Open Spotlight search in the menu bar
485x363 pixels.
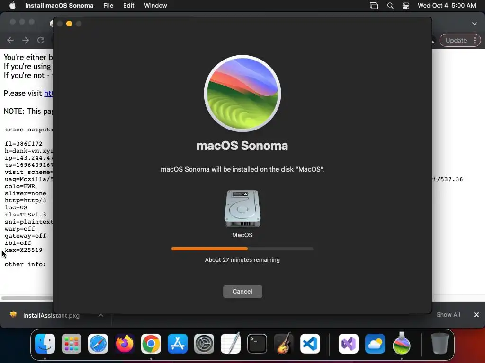pyautogui.click(x=390, y=6)
